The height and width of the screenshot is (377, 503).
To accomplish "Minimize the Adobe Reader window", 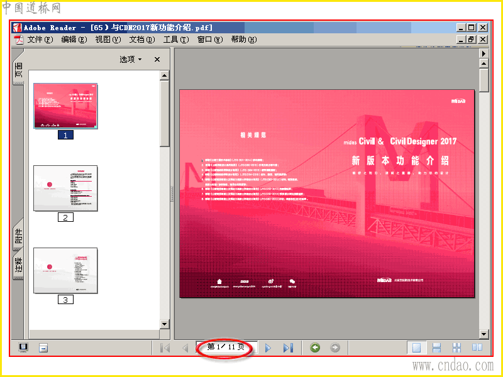I will coord(461,28).
